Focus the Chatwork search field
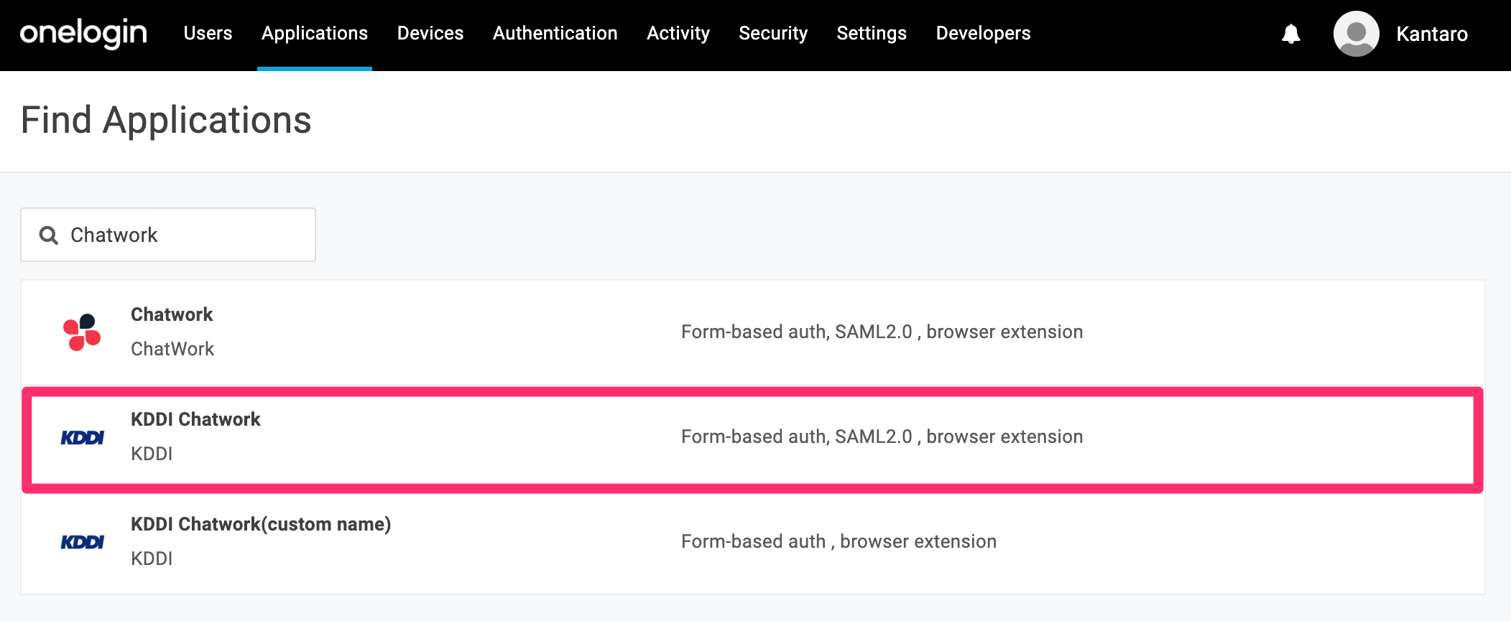Image resolution: width=1511 pixels, height=621 pixels. (168, 235)
